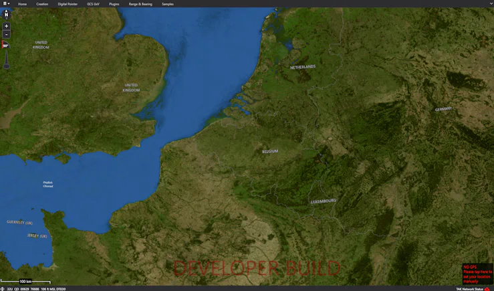The width and height of the screenshot is (494, 291).
Task: Click the GERMANY map label
Action: 444,109
